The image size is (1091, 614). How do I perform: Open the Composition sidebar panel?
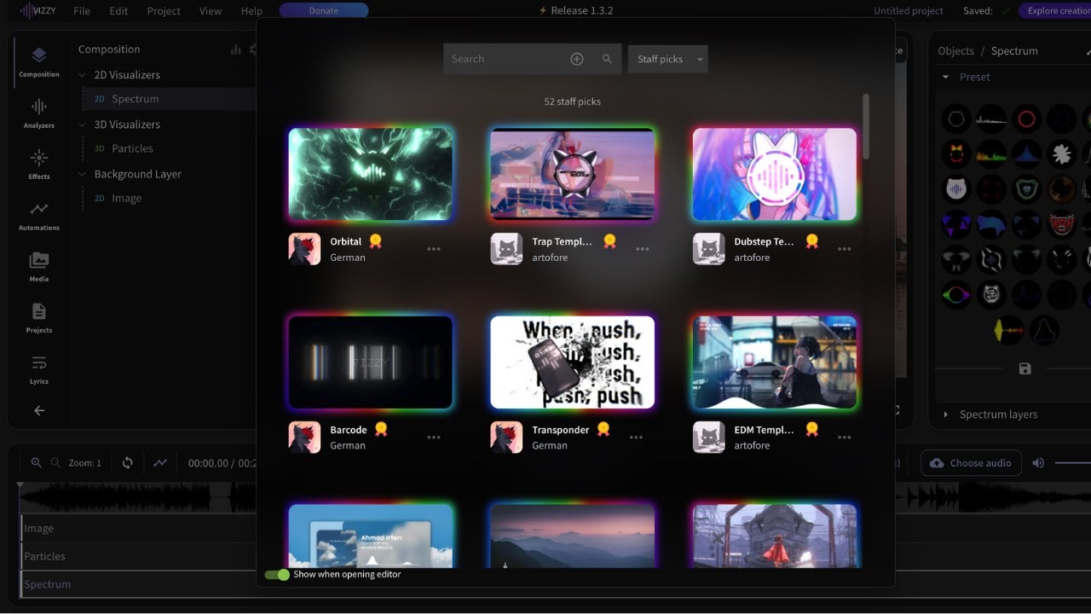[x=38, y=63]
